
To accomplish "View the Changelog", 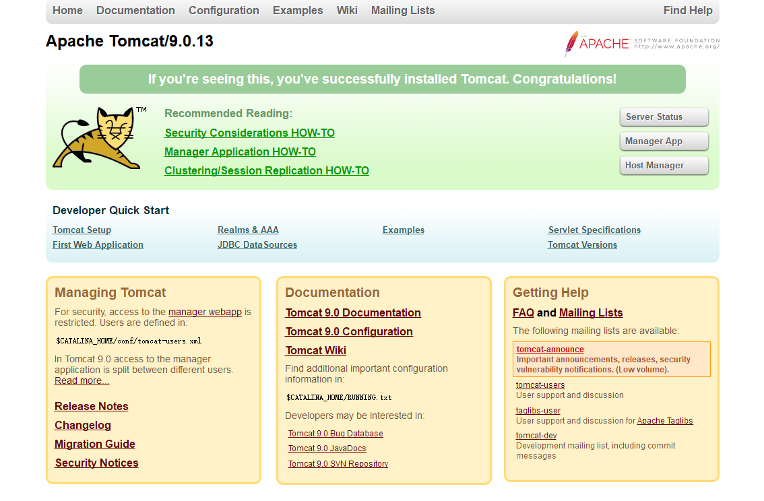I will coord(83,425).
